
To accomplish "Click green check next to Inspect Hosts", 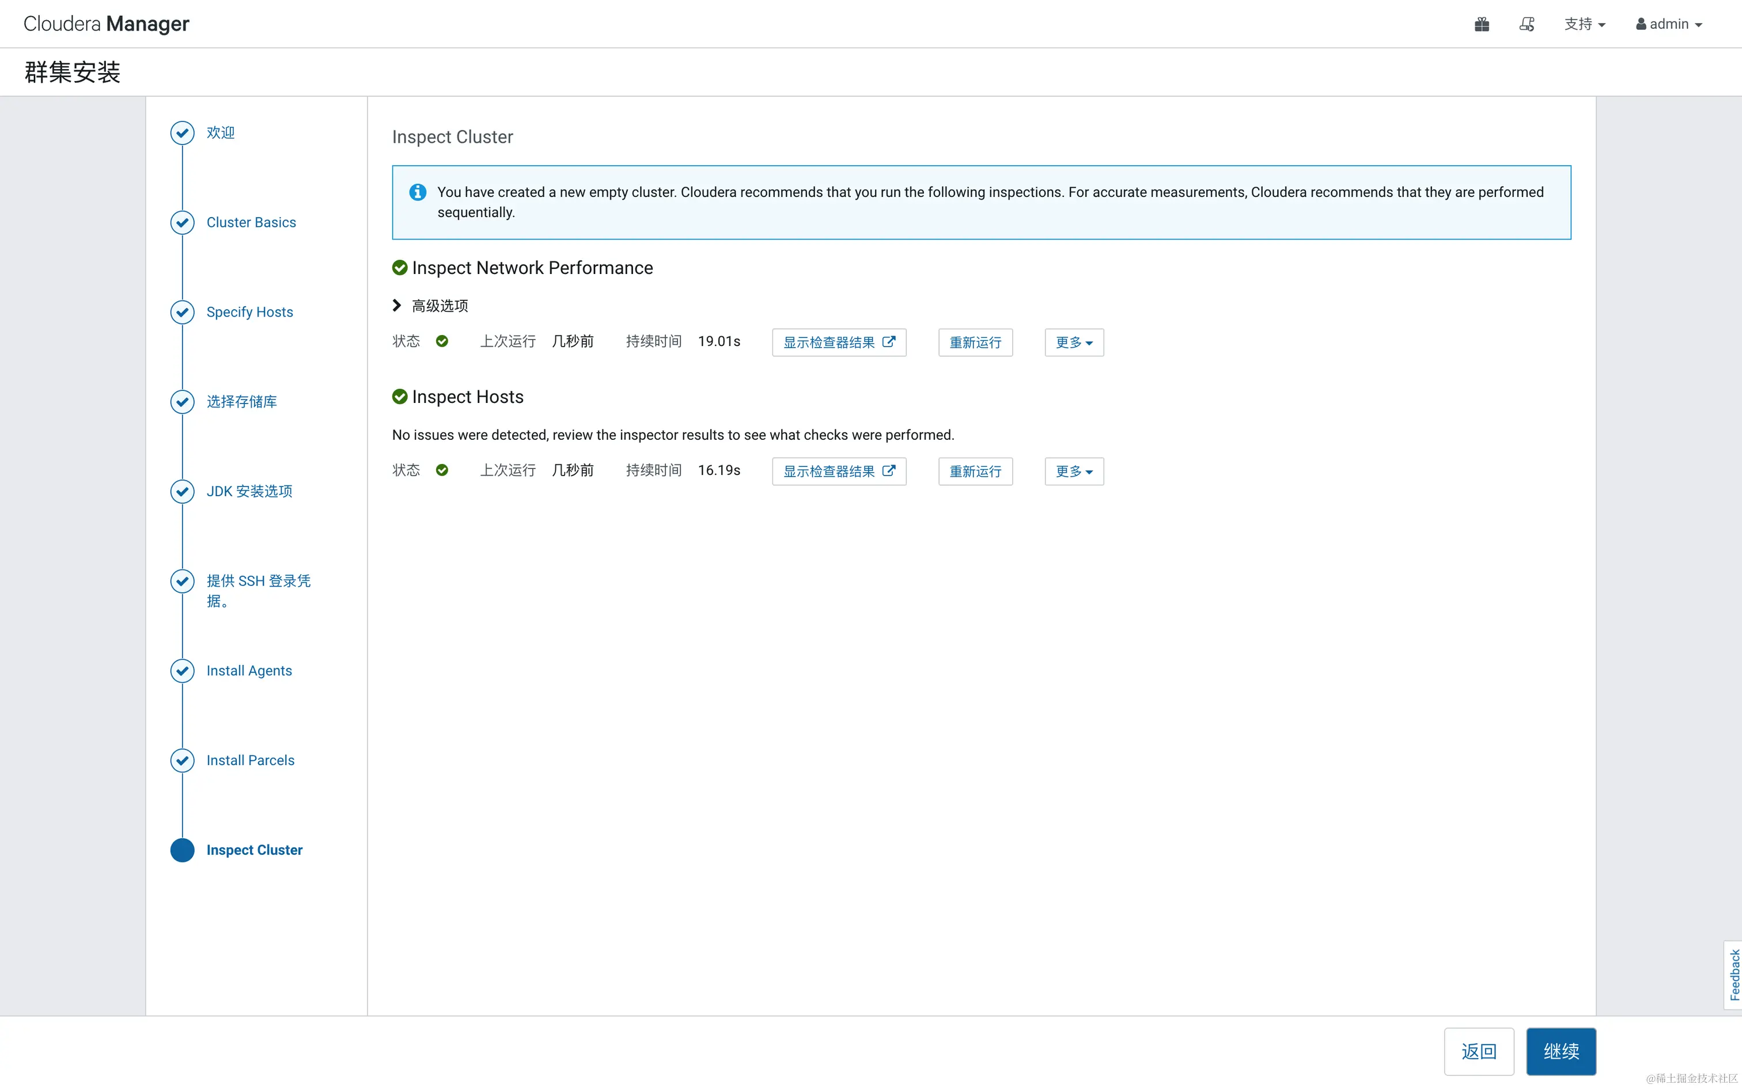I will tap(400, 397).
